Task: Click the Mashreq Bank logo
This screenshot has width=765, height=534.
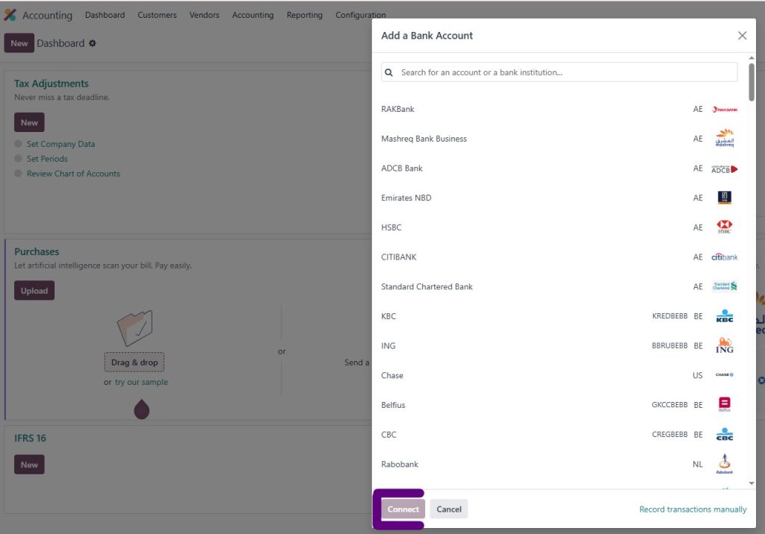Action: 725,139
